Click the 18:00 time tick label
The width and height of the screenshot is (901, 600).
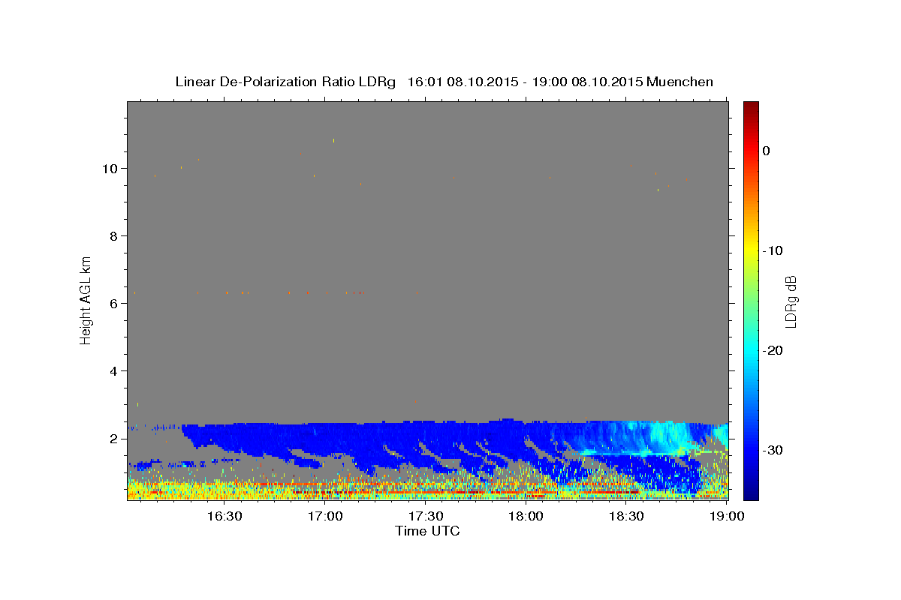[x=526, y=516]
